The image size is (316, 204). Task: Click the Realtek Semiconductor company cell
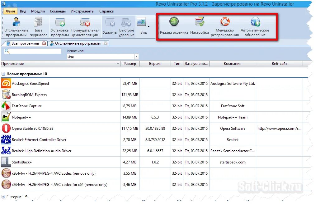click(233, 151)
